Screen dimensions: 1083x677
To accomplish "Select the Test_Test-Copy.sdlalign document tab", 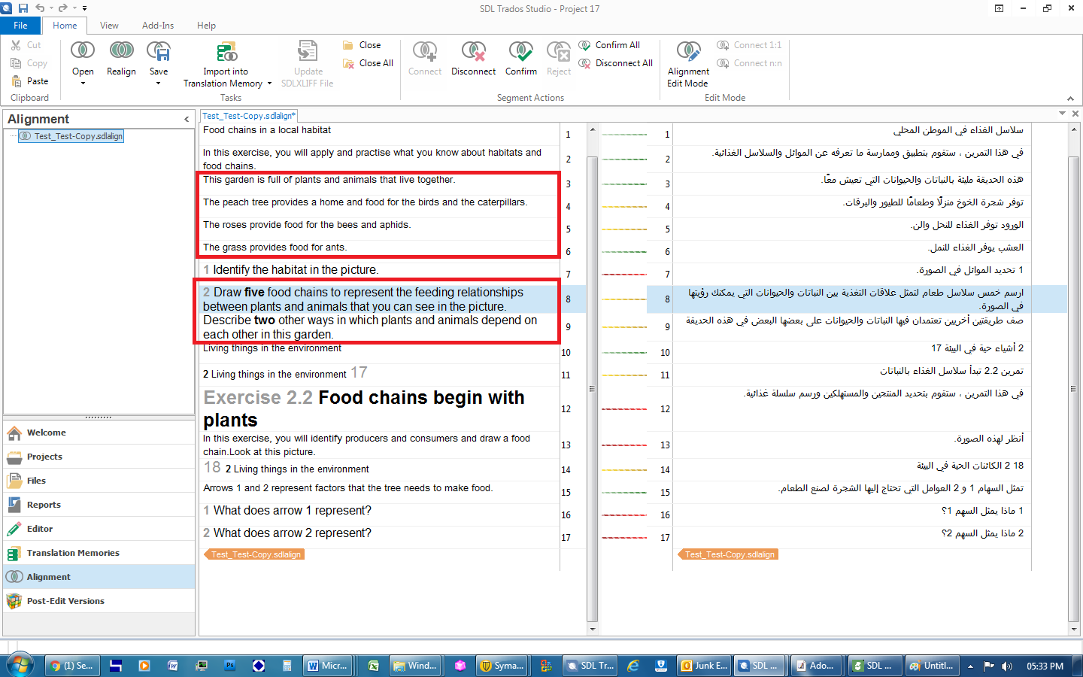I will pos(248,116).
